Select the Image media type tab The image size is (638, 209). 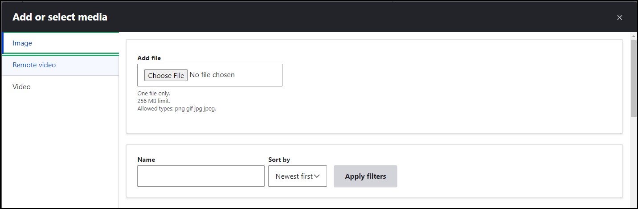(x=61, y=43)
